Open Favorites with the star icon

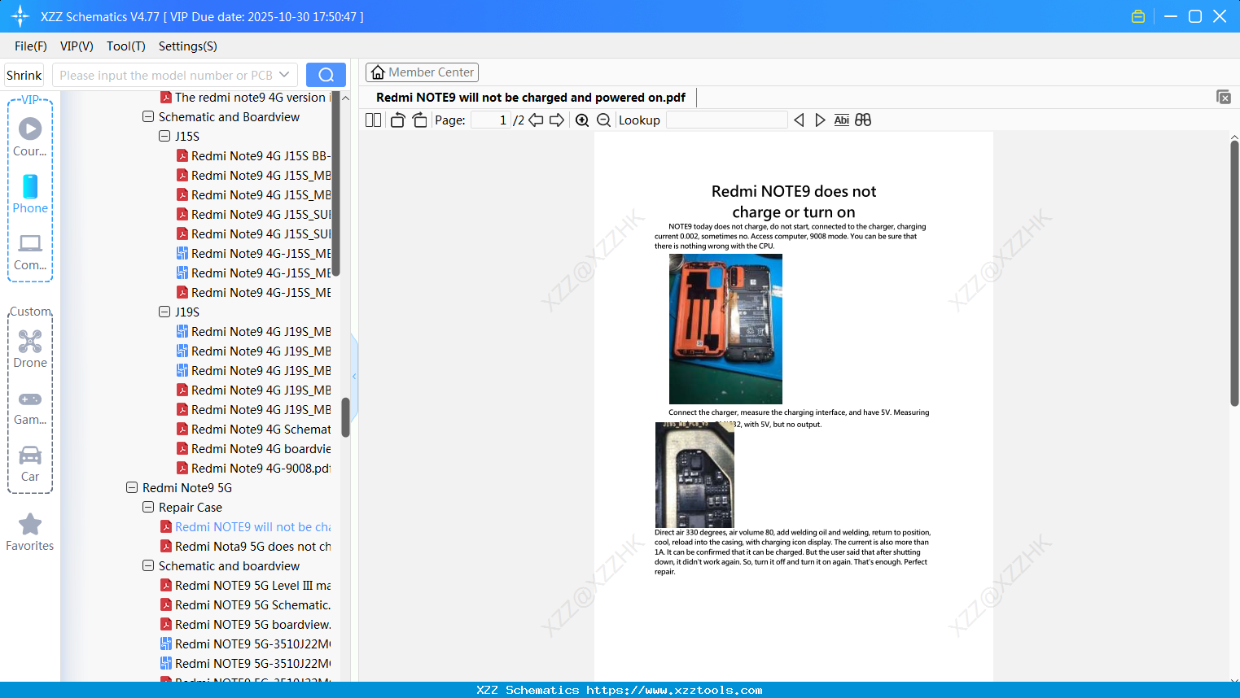30,533
